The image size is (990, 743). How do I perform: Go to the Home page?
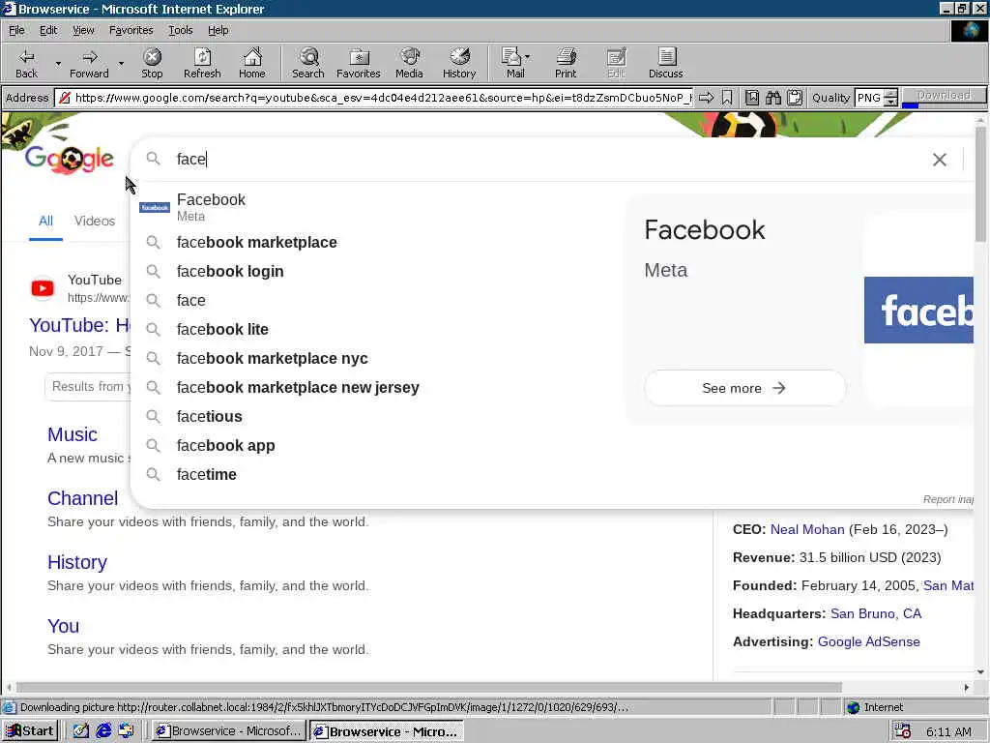(x=252, y=63)
